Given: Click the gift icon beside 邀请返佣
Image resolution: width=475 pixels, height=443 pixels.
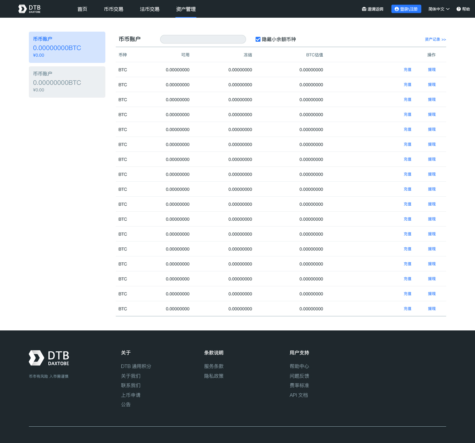Looking at the screenshot, I should click(x=364, y=9).
